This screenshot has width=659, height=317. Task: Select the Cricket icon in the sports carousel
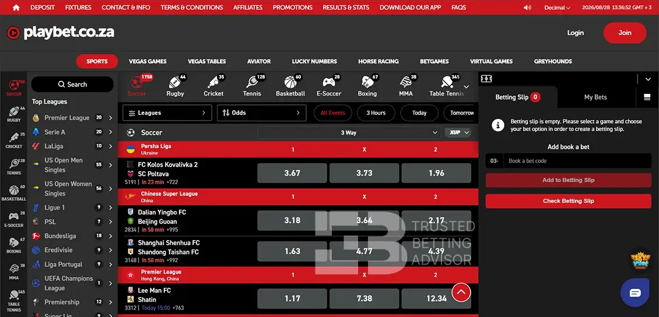[213, 82]
